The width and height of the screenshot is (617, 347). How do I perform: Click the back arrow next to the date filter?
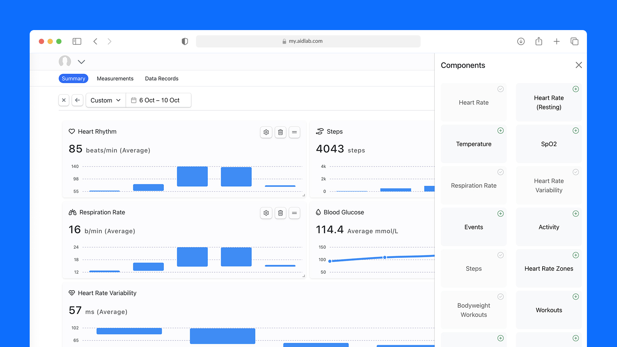tap(77, 100)
